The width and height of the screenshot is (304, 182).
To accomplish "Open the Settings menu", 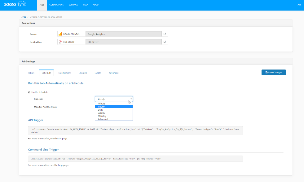I will (x=73, y=5).
